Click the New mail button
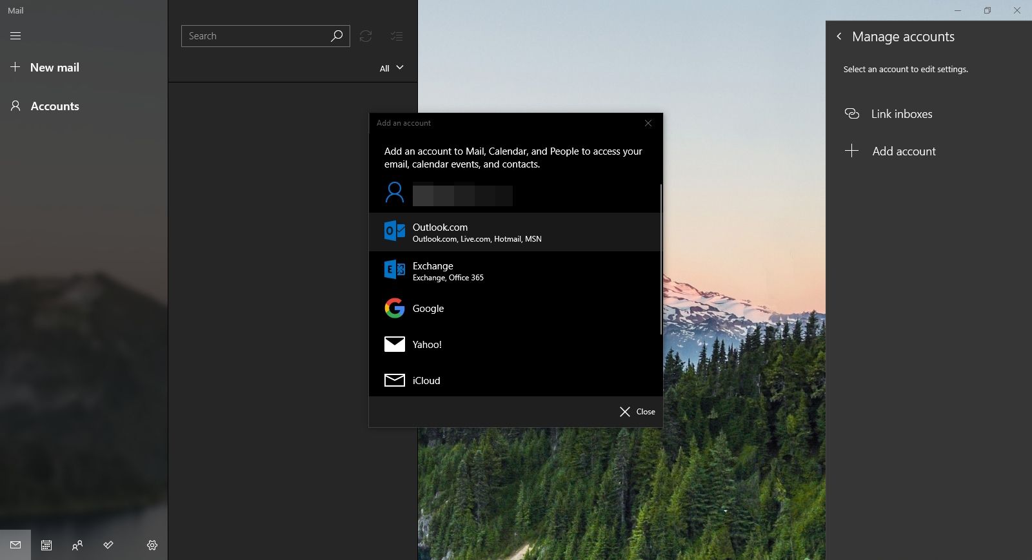Image resolution: width=1032 pixels, height=560 pixels. tap(45, 68)
